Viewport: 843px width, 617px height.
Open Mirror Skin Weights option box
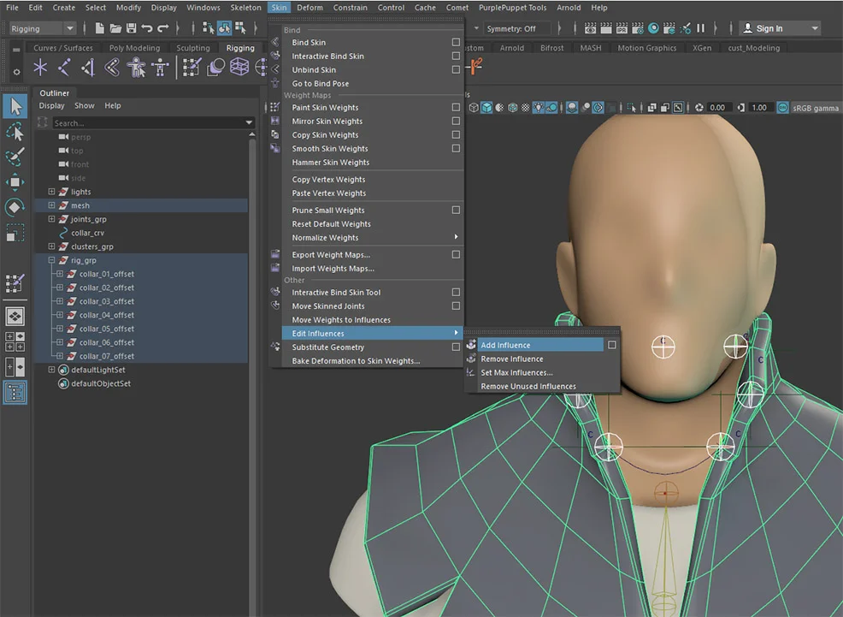coord(456,121)
